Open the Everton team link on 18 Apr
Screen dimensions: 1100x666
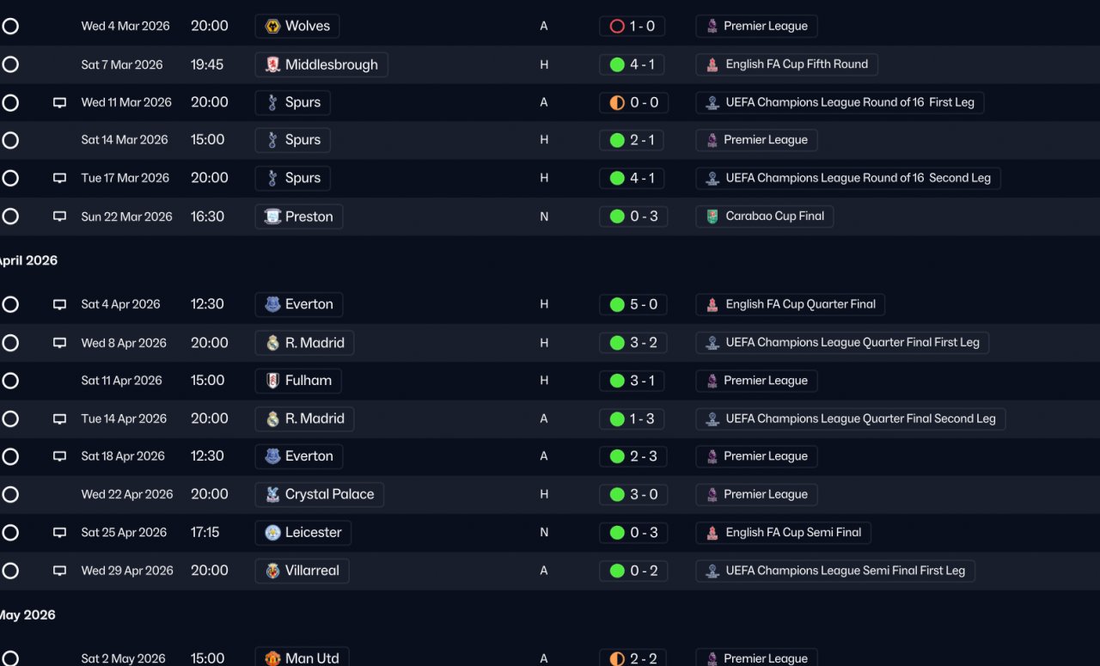tap(299, 456)
